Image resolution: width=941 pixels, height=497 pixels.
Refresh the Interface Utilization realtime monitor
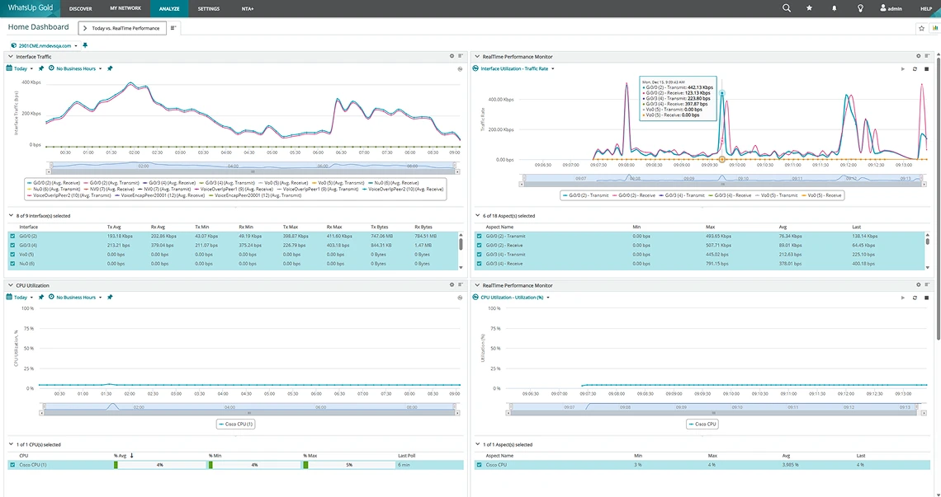[x=915, y=69]
